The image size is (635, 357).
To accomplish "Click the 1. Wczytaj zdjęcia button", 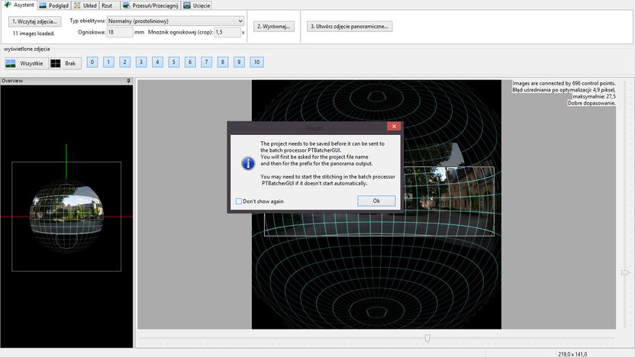I will tap(35, 21).
